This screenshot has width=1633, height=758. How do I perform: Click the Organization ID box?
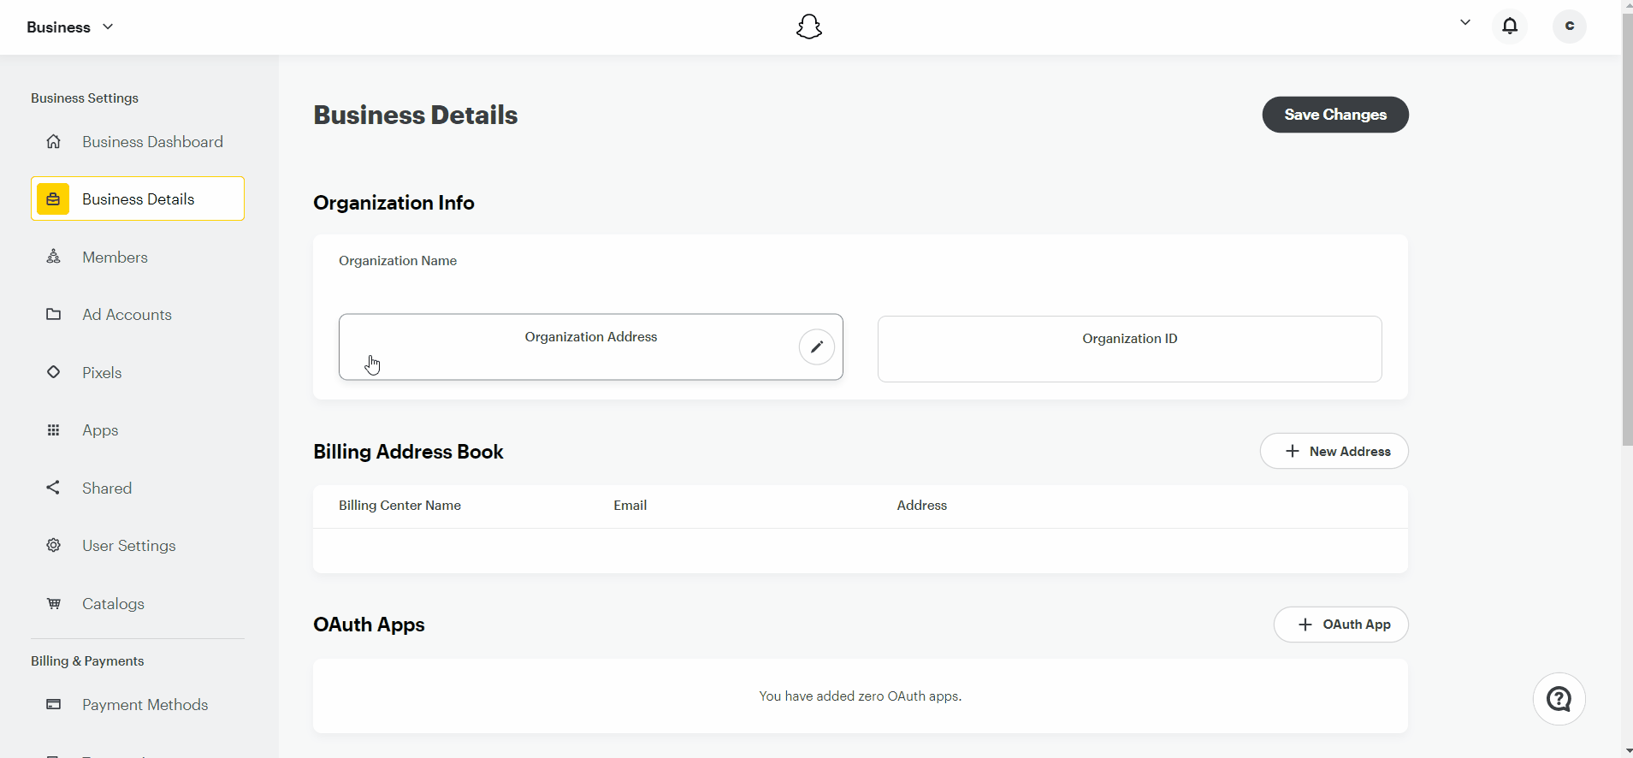pos(1129,348)
